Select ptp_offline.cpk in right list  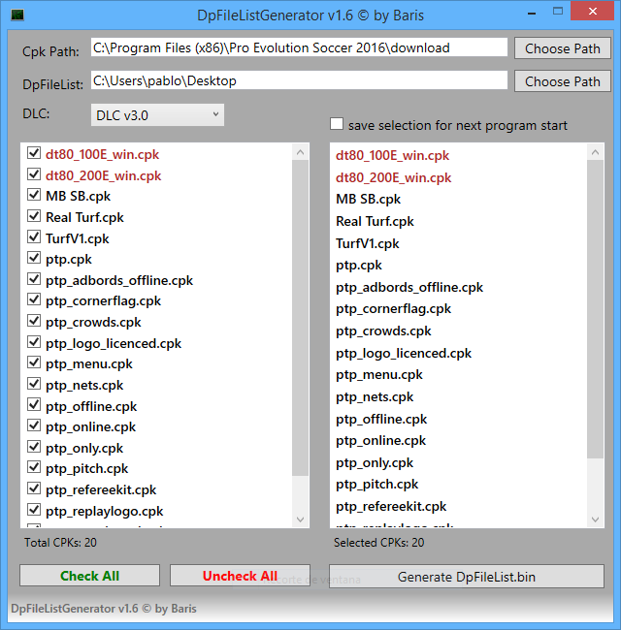pyautogui.click(x=381, y=419)
